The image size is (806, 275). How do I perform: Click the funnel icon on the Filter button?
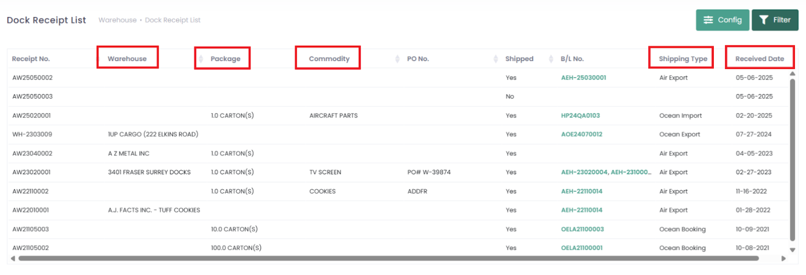click(x=764, y=20)
